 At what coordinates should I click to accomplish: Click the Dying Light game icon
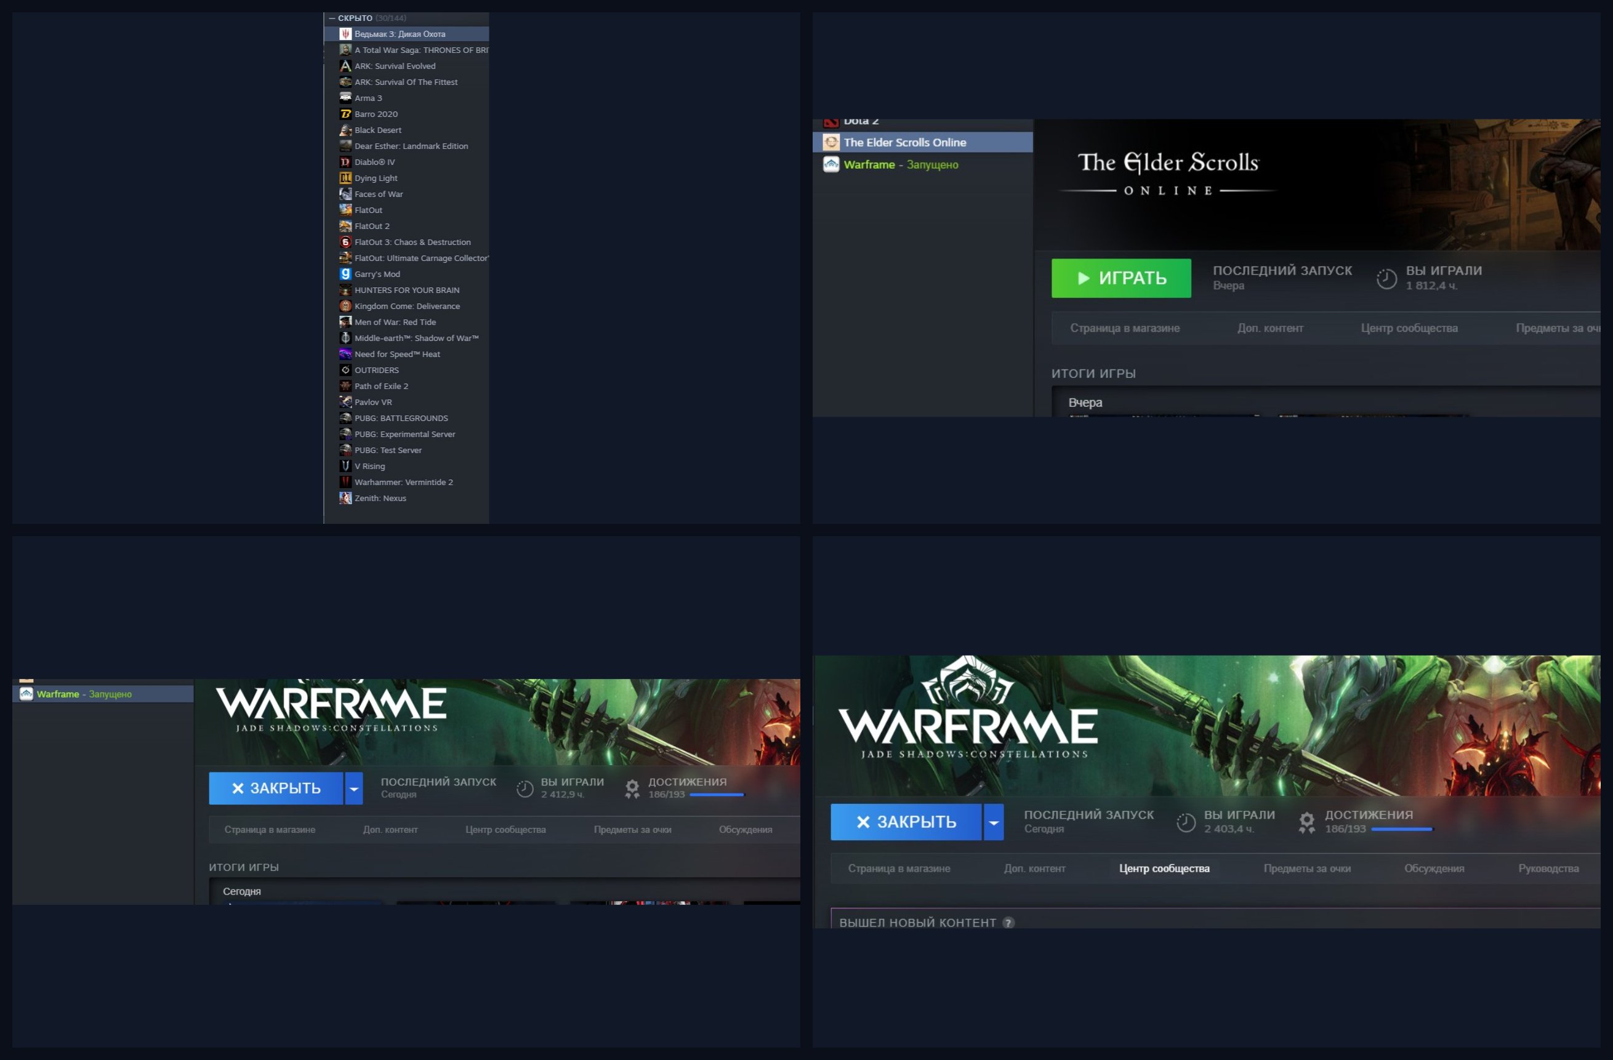[x=345, y=179]
